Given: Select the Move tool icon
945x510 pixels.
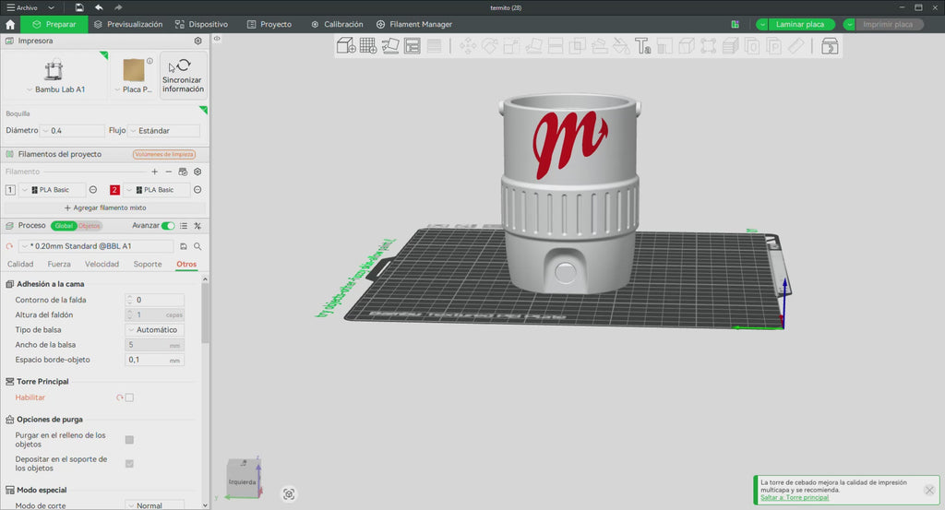Looking at the screenshot, I should [468, 46].
